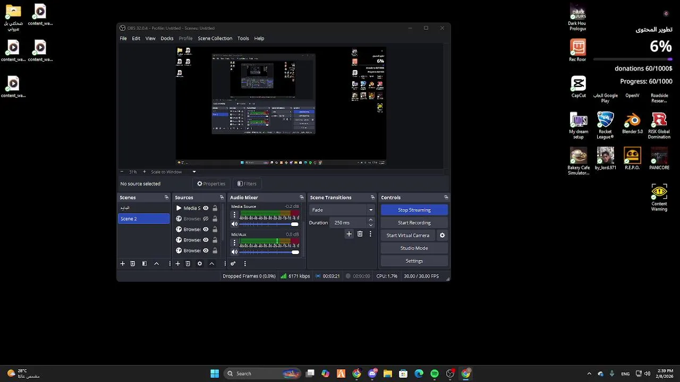Image resolution: width=680 pixels, height=382 pixels.
Task: Open the Fade transition dropdown
Action: pyautogui.click(x=342, y=210)
